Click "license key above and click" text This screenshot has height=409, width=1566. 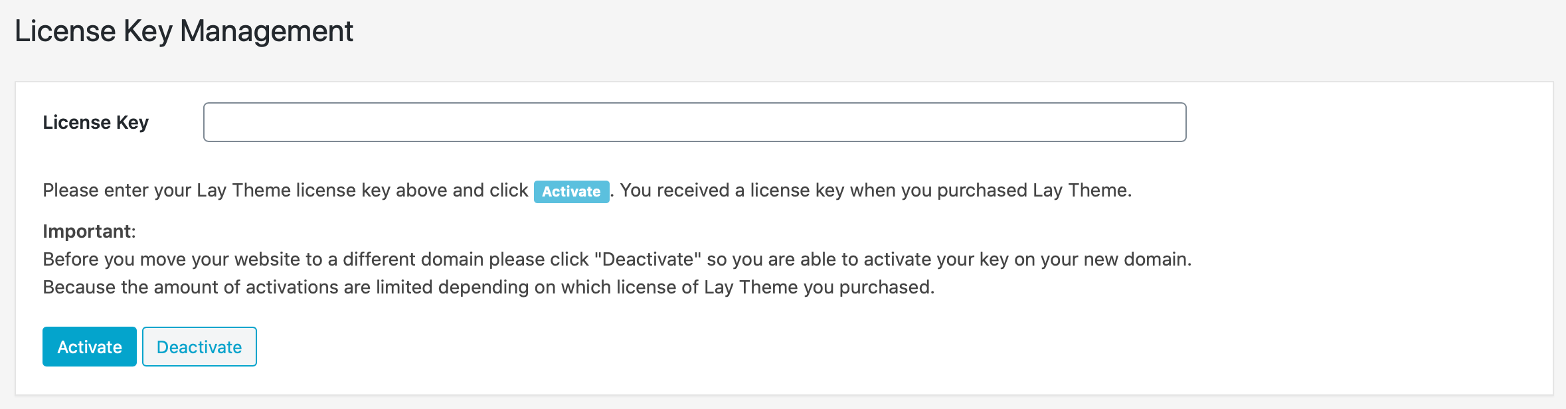click(x=412, y=191)
